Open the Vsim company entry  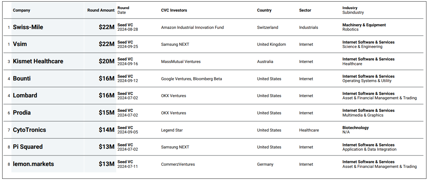pyautogui.click(x=20, y=44)
